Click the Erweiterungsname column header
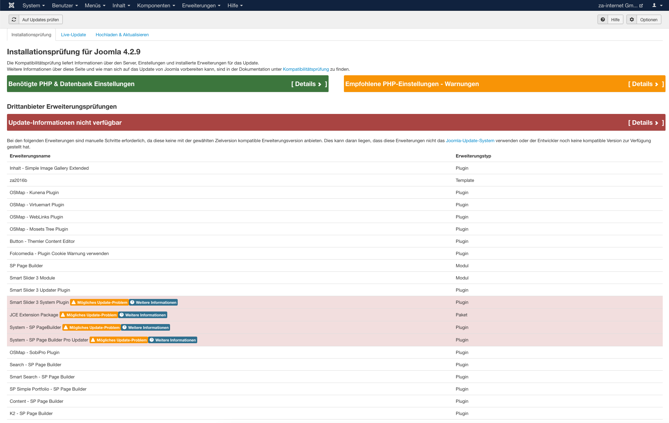 pyautogui.click(x=30, y=156)
